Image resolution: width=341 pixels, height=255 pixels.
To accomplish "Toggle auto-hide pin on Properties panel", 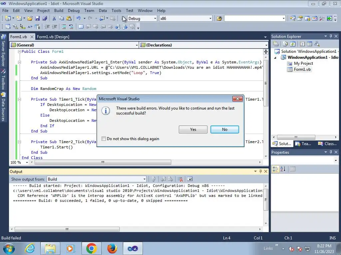I will point(331,152).
